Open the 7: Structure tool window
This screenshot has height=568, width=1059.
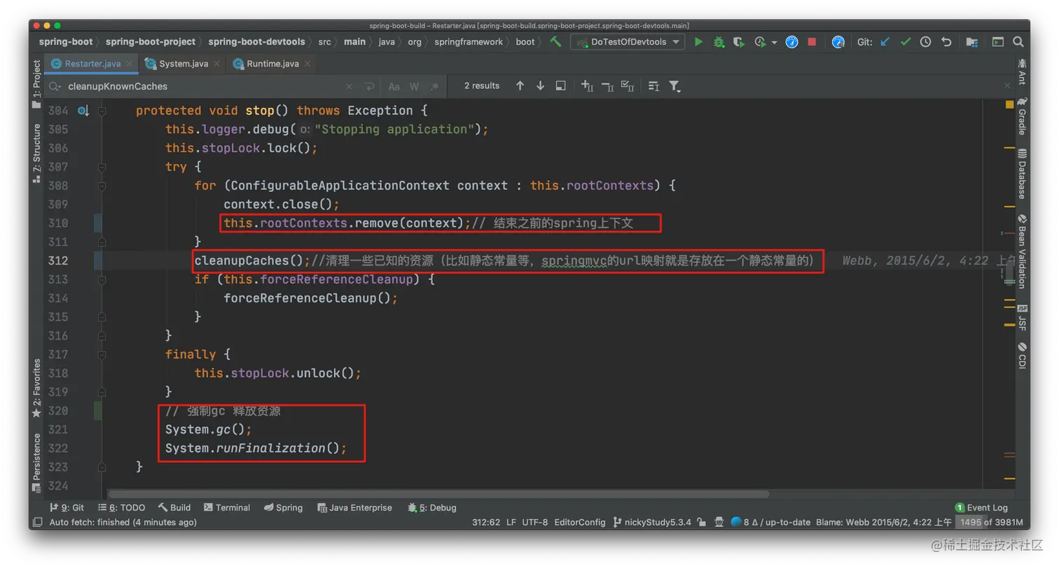[x=36, y=153]
